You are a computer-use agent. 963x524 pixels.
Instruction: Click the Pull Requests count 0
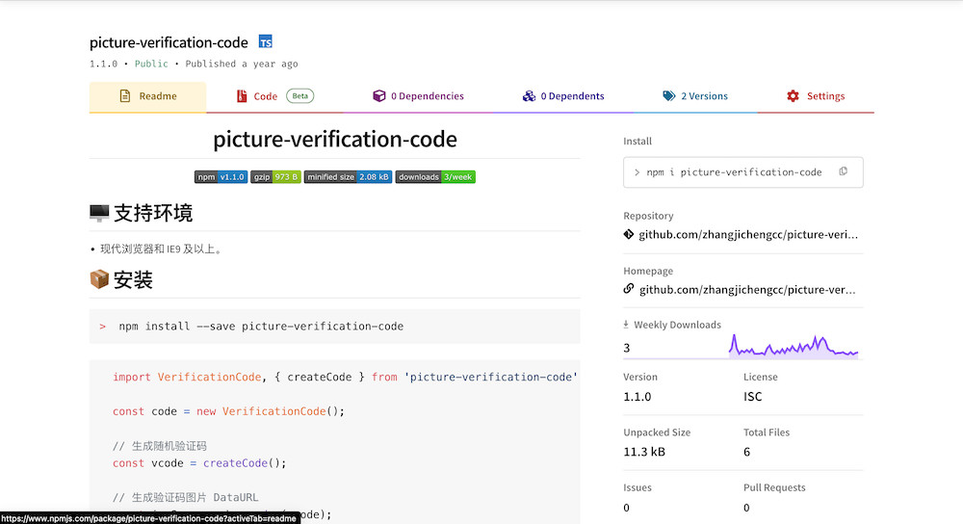point(747,508)
